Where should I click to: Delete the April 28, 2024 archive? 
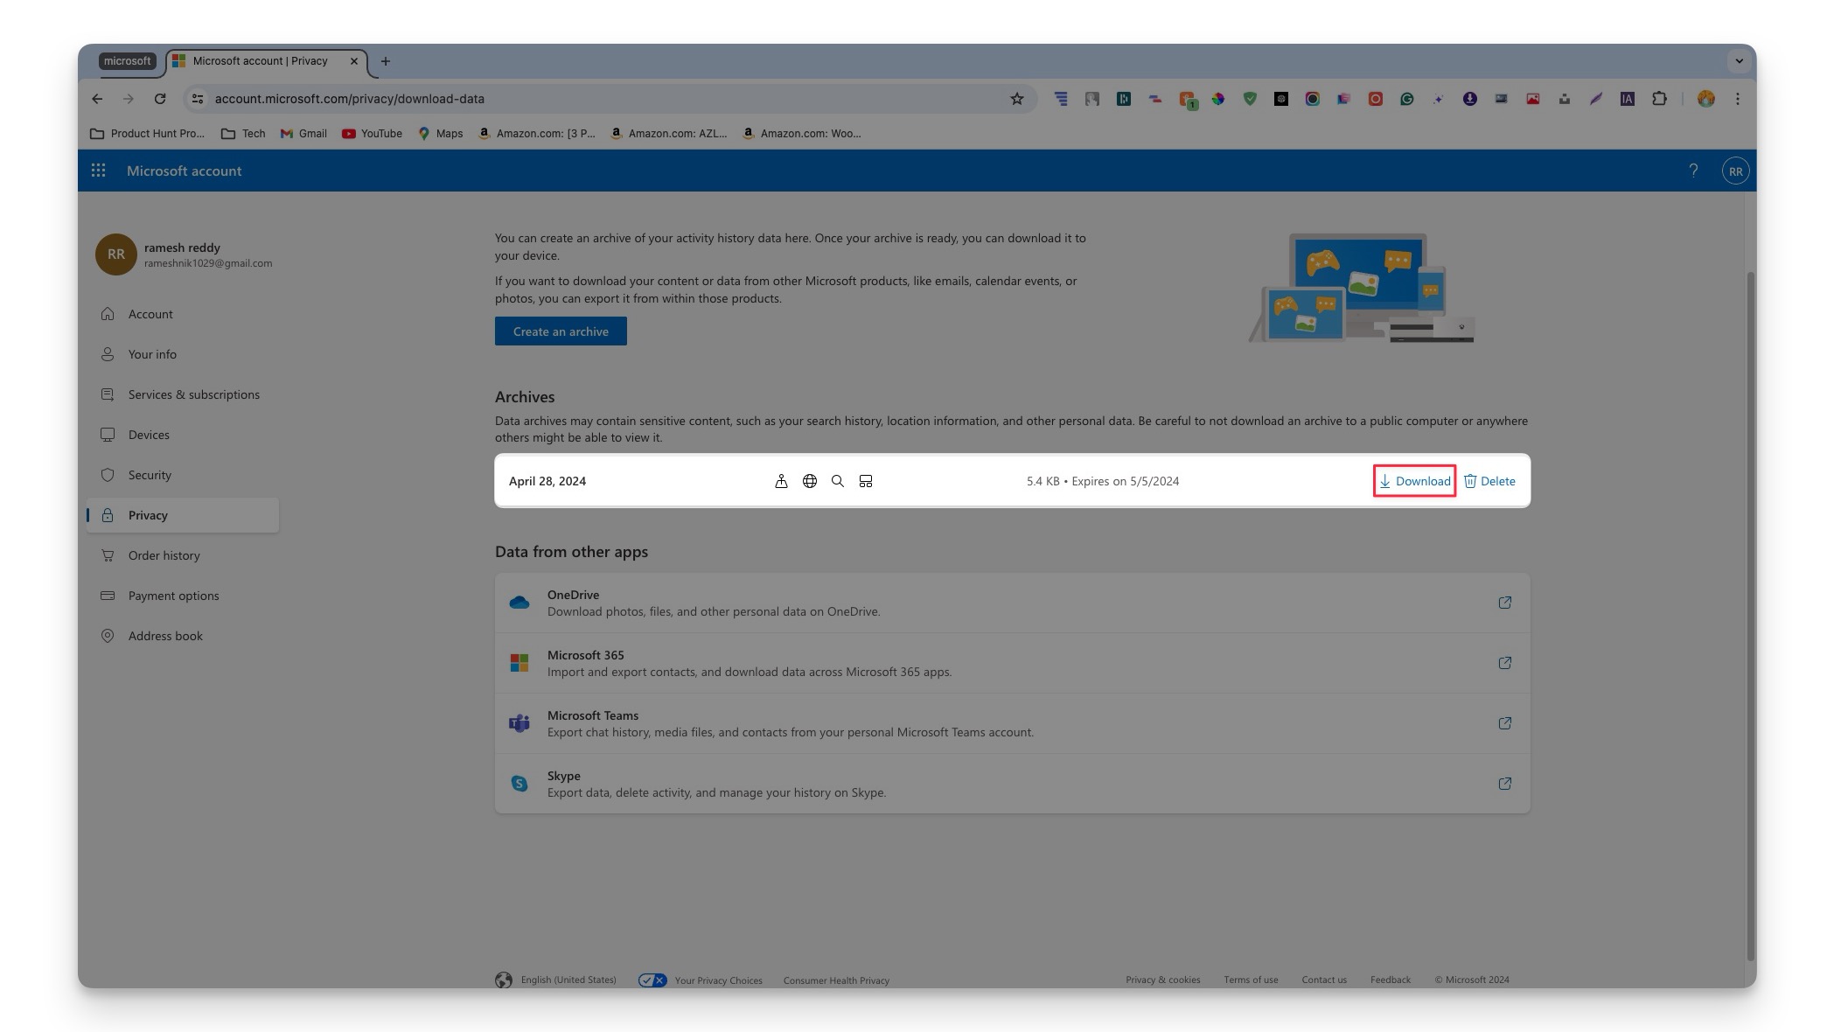point(1489,481)
